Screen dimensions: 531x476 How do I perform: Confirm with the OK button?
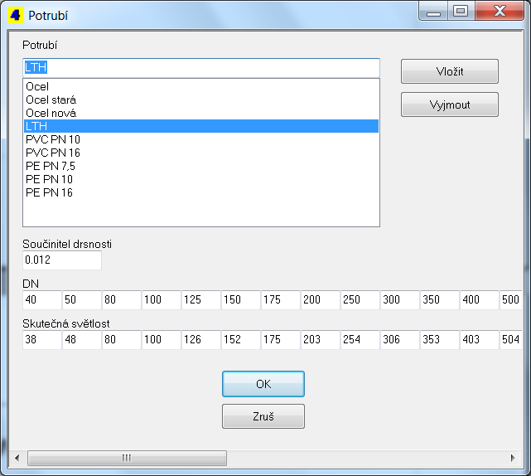click(x=263, y=384)
